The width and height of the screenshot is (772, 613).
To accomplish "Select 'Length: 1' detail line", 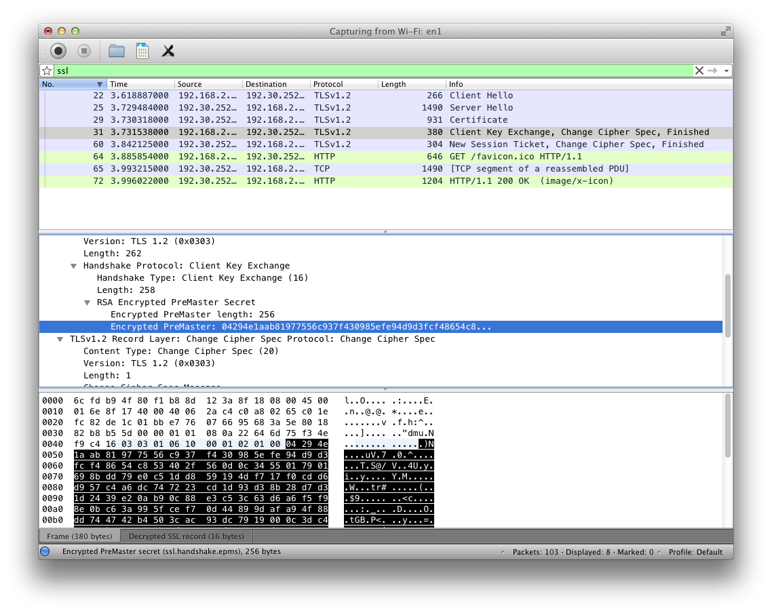I will [107, 376].
